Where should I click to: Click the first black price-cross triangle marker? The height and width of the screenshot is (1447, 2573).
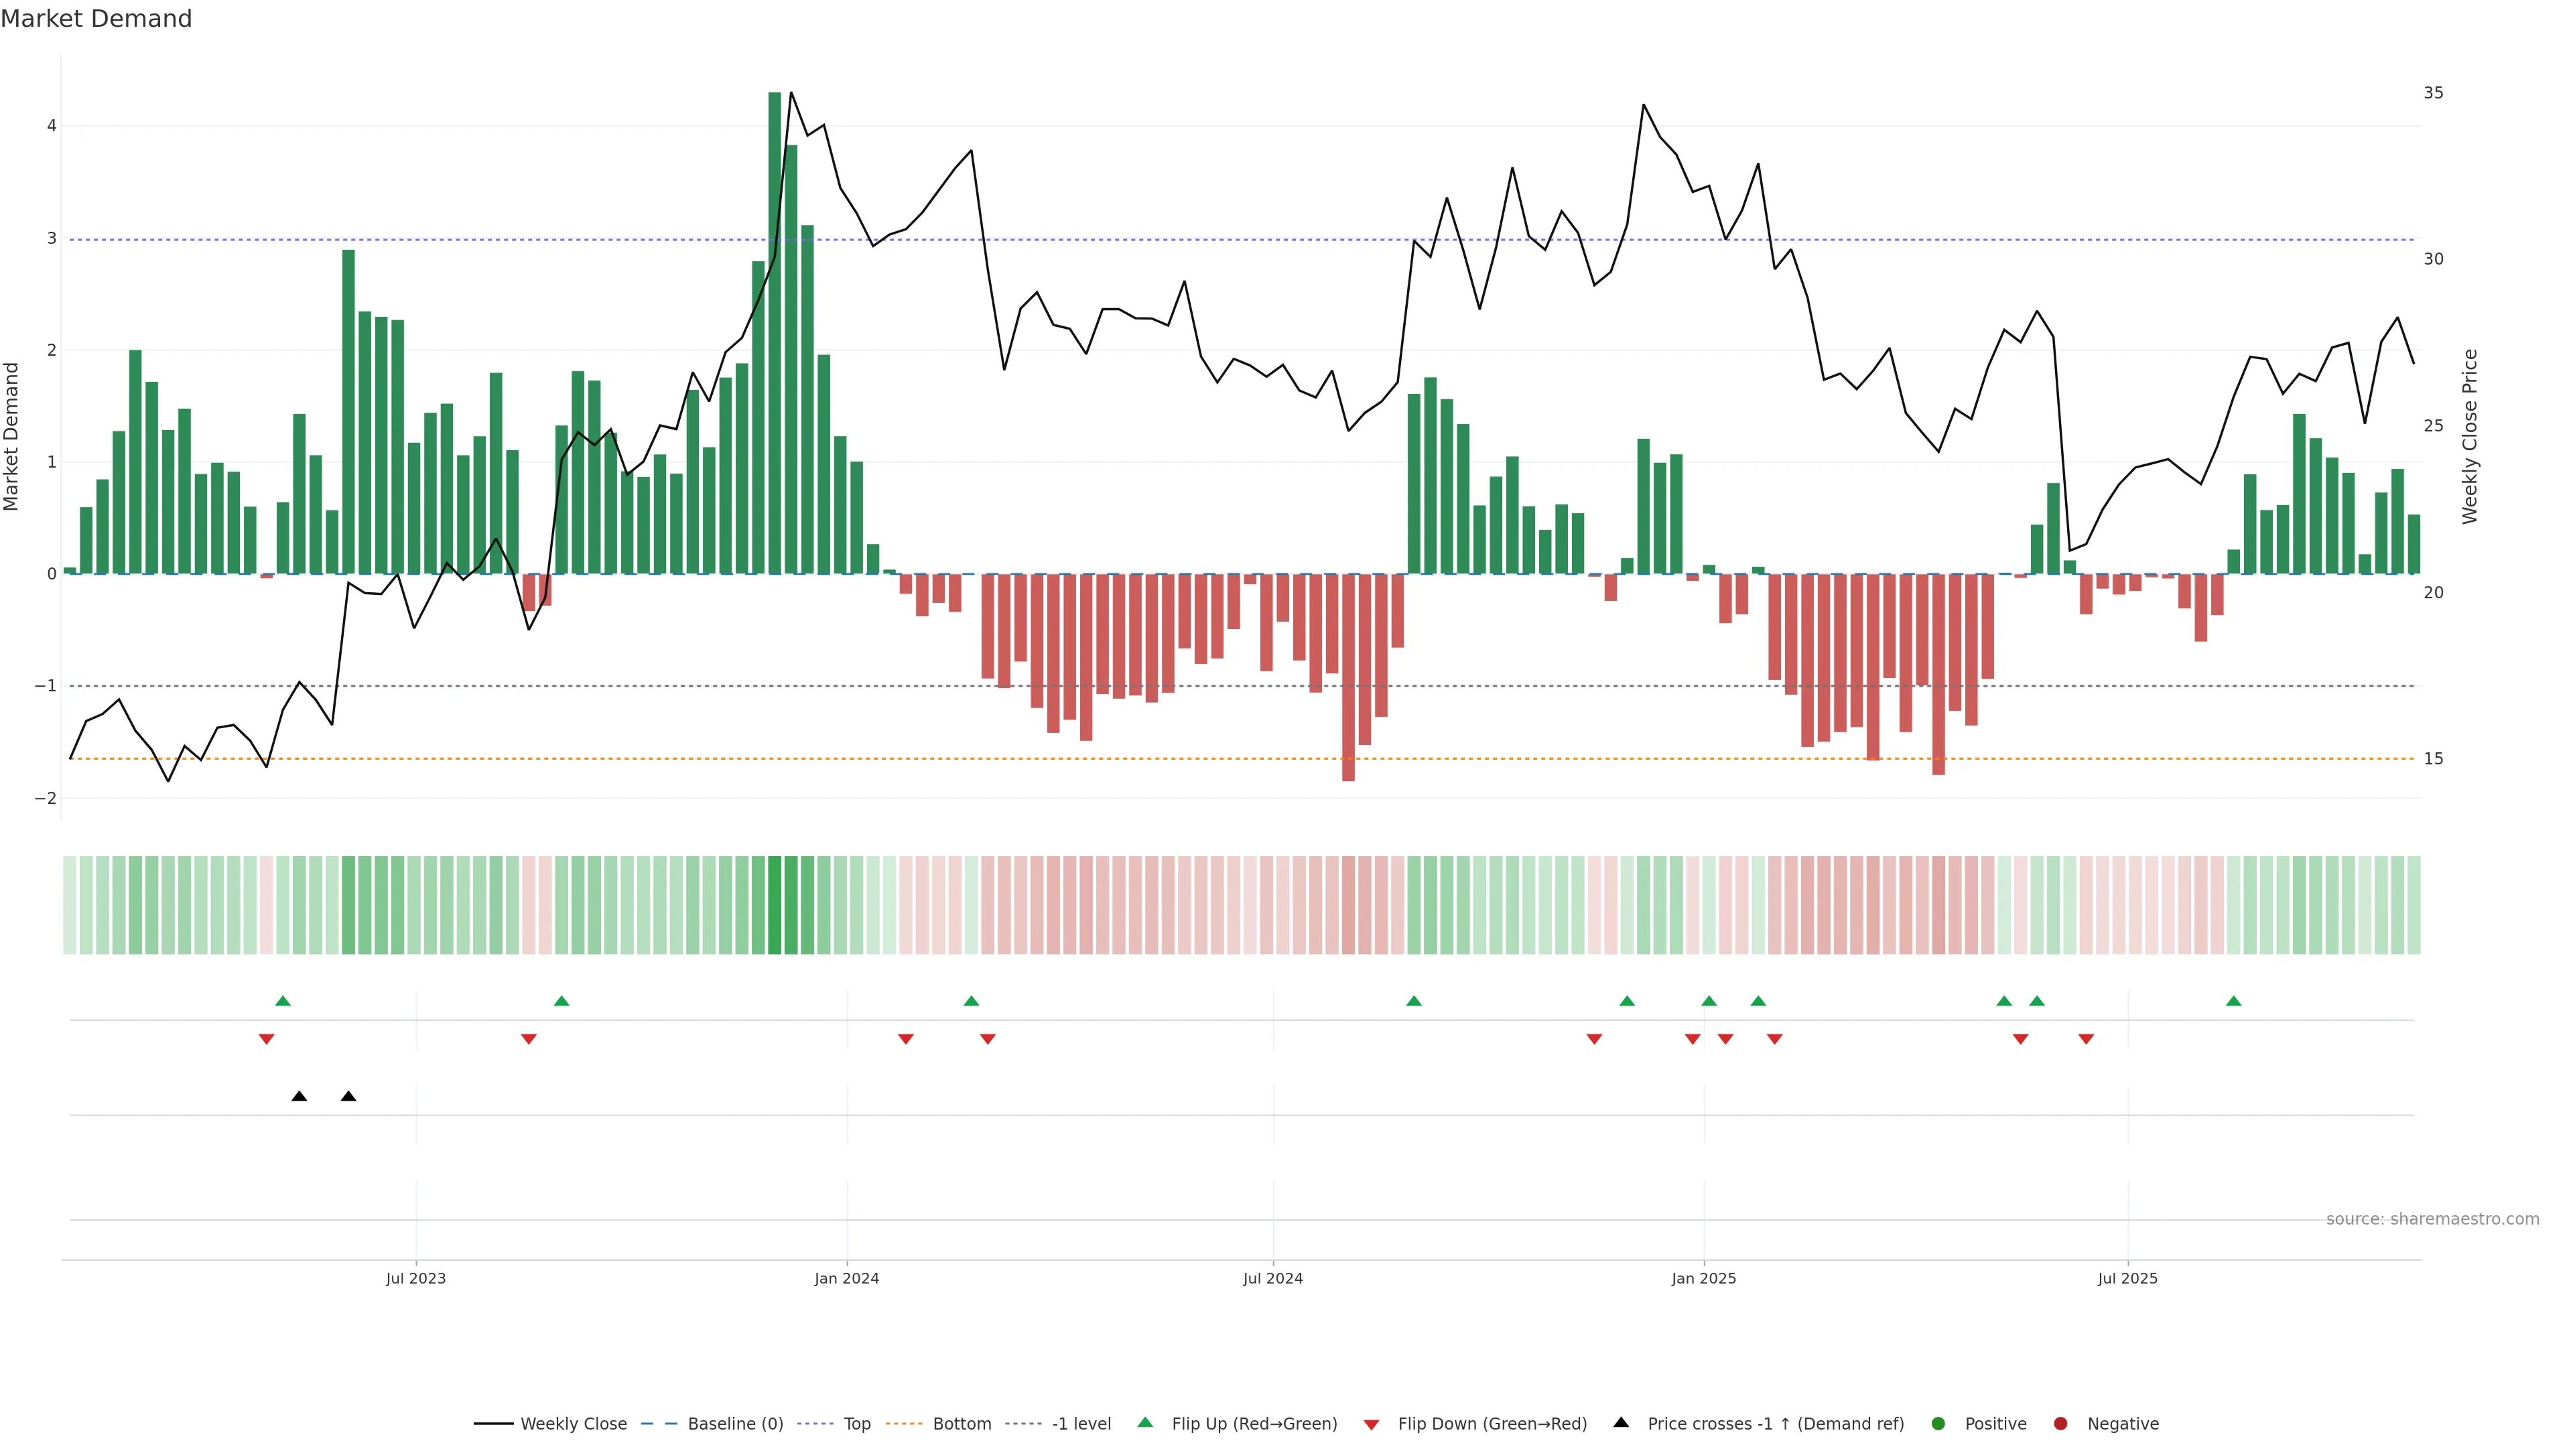pos(299,1097)
